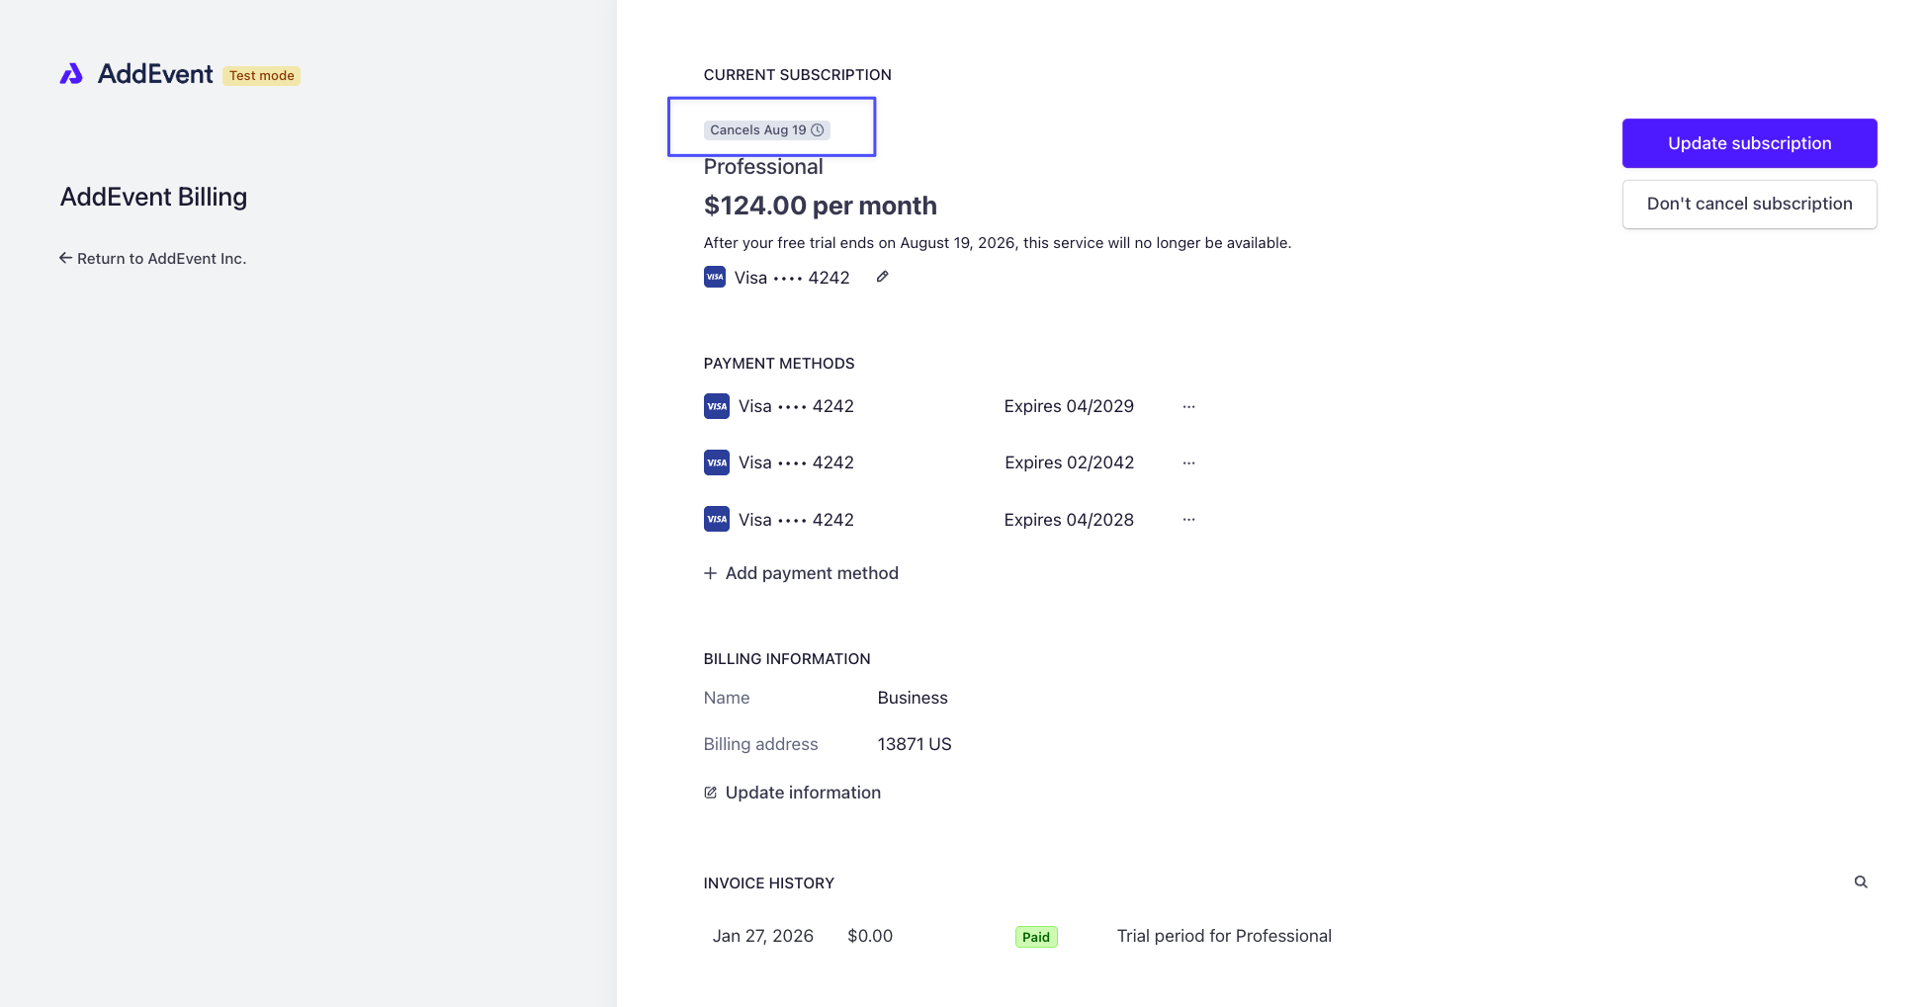Click Visa logo on 04/2029 card row
The height and width of the screenshot is (1007, 1924).
pyautogui.click(x=717, y=406)
